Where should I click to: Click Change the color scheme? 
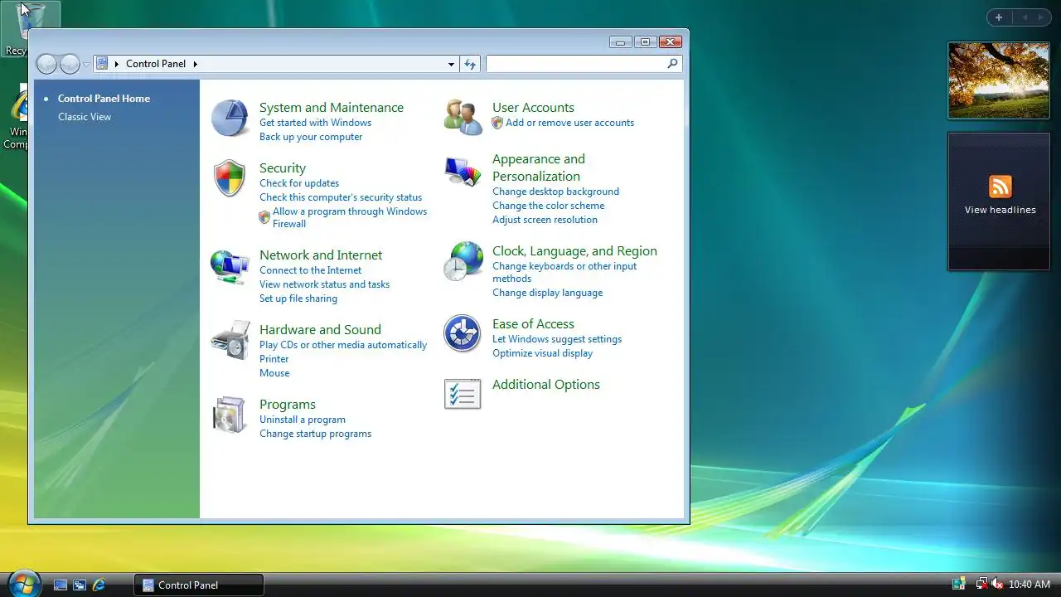(549, 206)
